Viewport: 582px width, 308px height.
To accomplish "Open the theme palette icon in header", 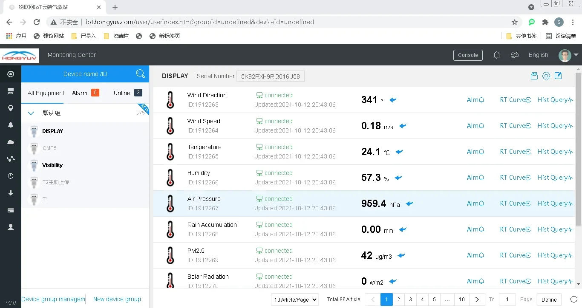I will point(515,55).
